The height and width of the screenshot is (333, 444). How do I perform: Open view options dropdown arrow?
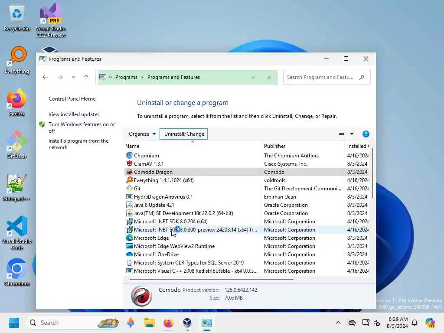(352, 134)
